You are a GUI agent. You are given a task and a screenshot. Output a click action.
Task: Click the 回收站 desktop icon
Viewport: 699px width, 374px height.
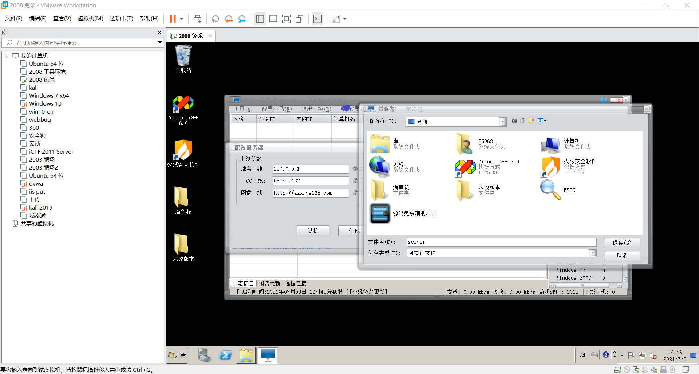(183, 59)
